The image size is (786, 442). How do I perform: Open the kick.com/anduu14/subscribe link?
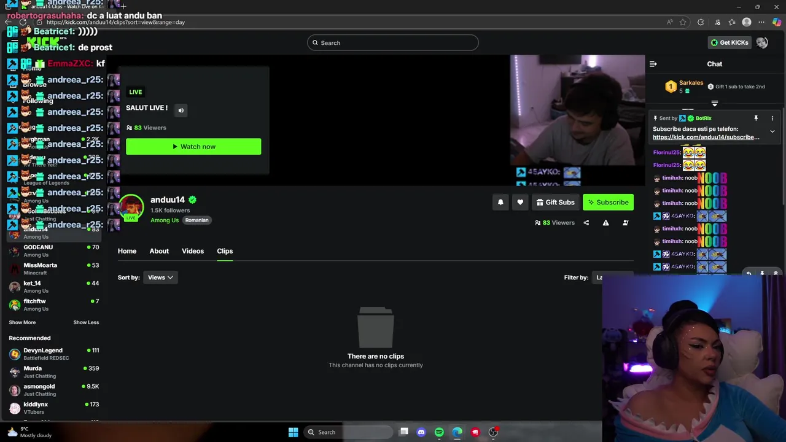coord(706,138)
